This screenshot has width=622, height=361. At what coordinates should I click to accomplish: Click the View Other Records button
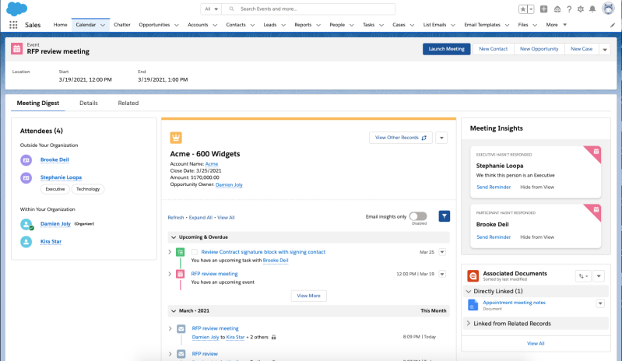click(401, 138)
